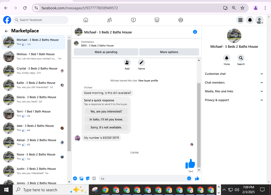Send a thumbs up like

point(197,178)
